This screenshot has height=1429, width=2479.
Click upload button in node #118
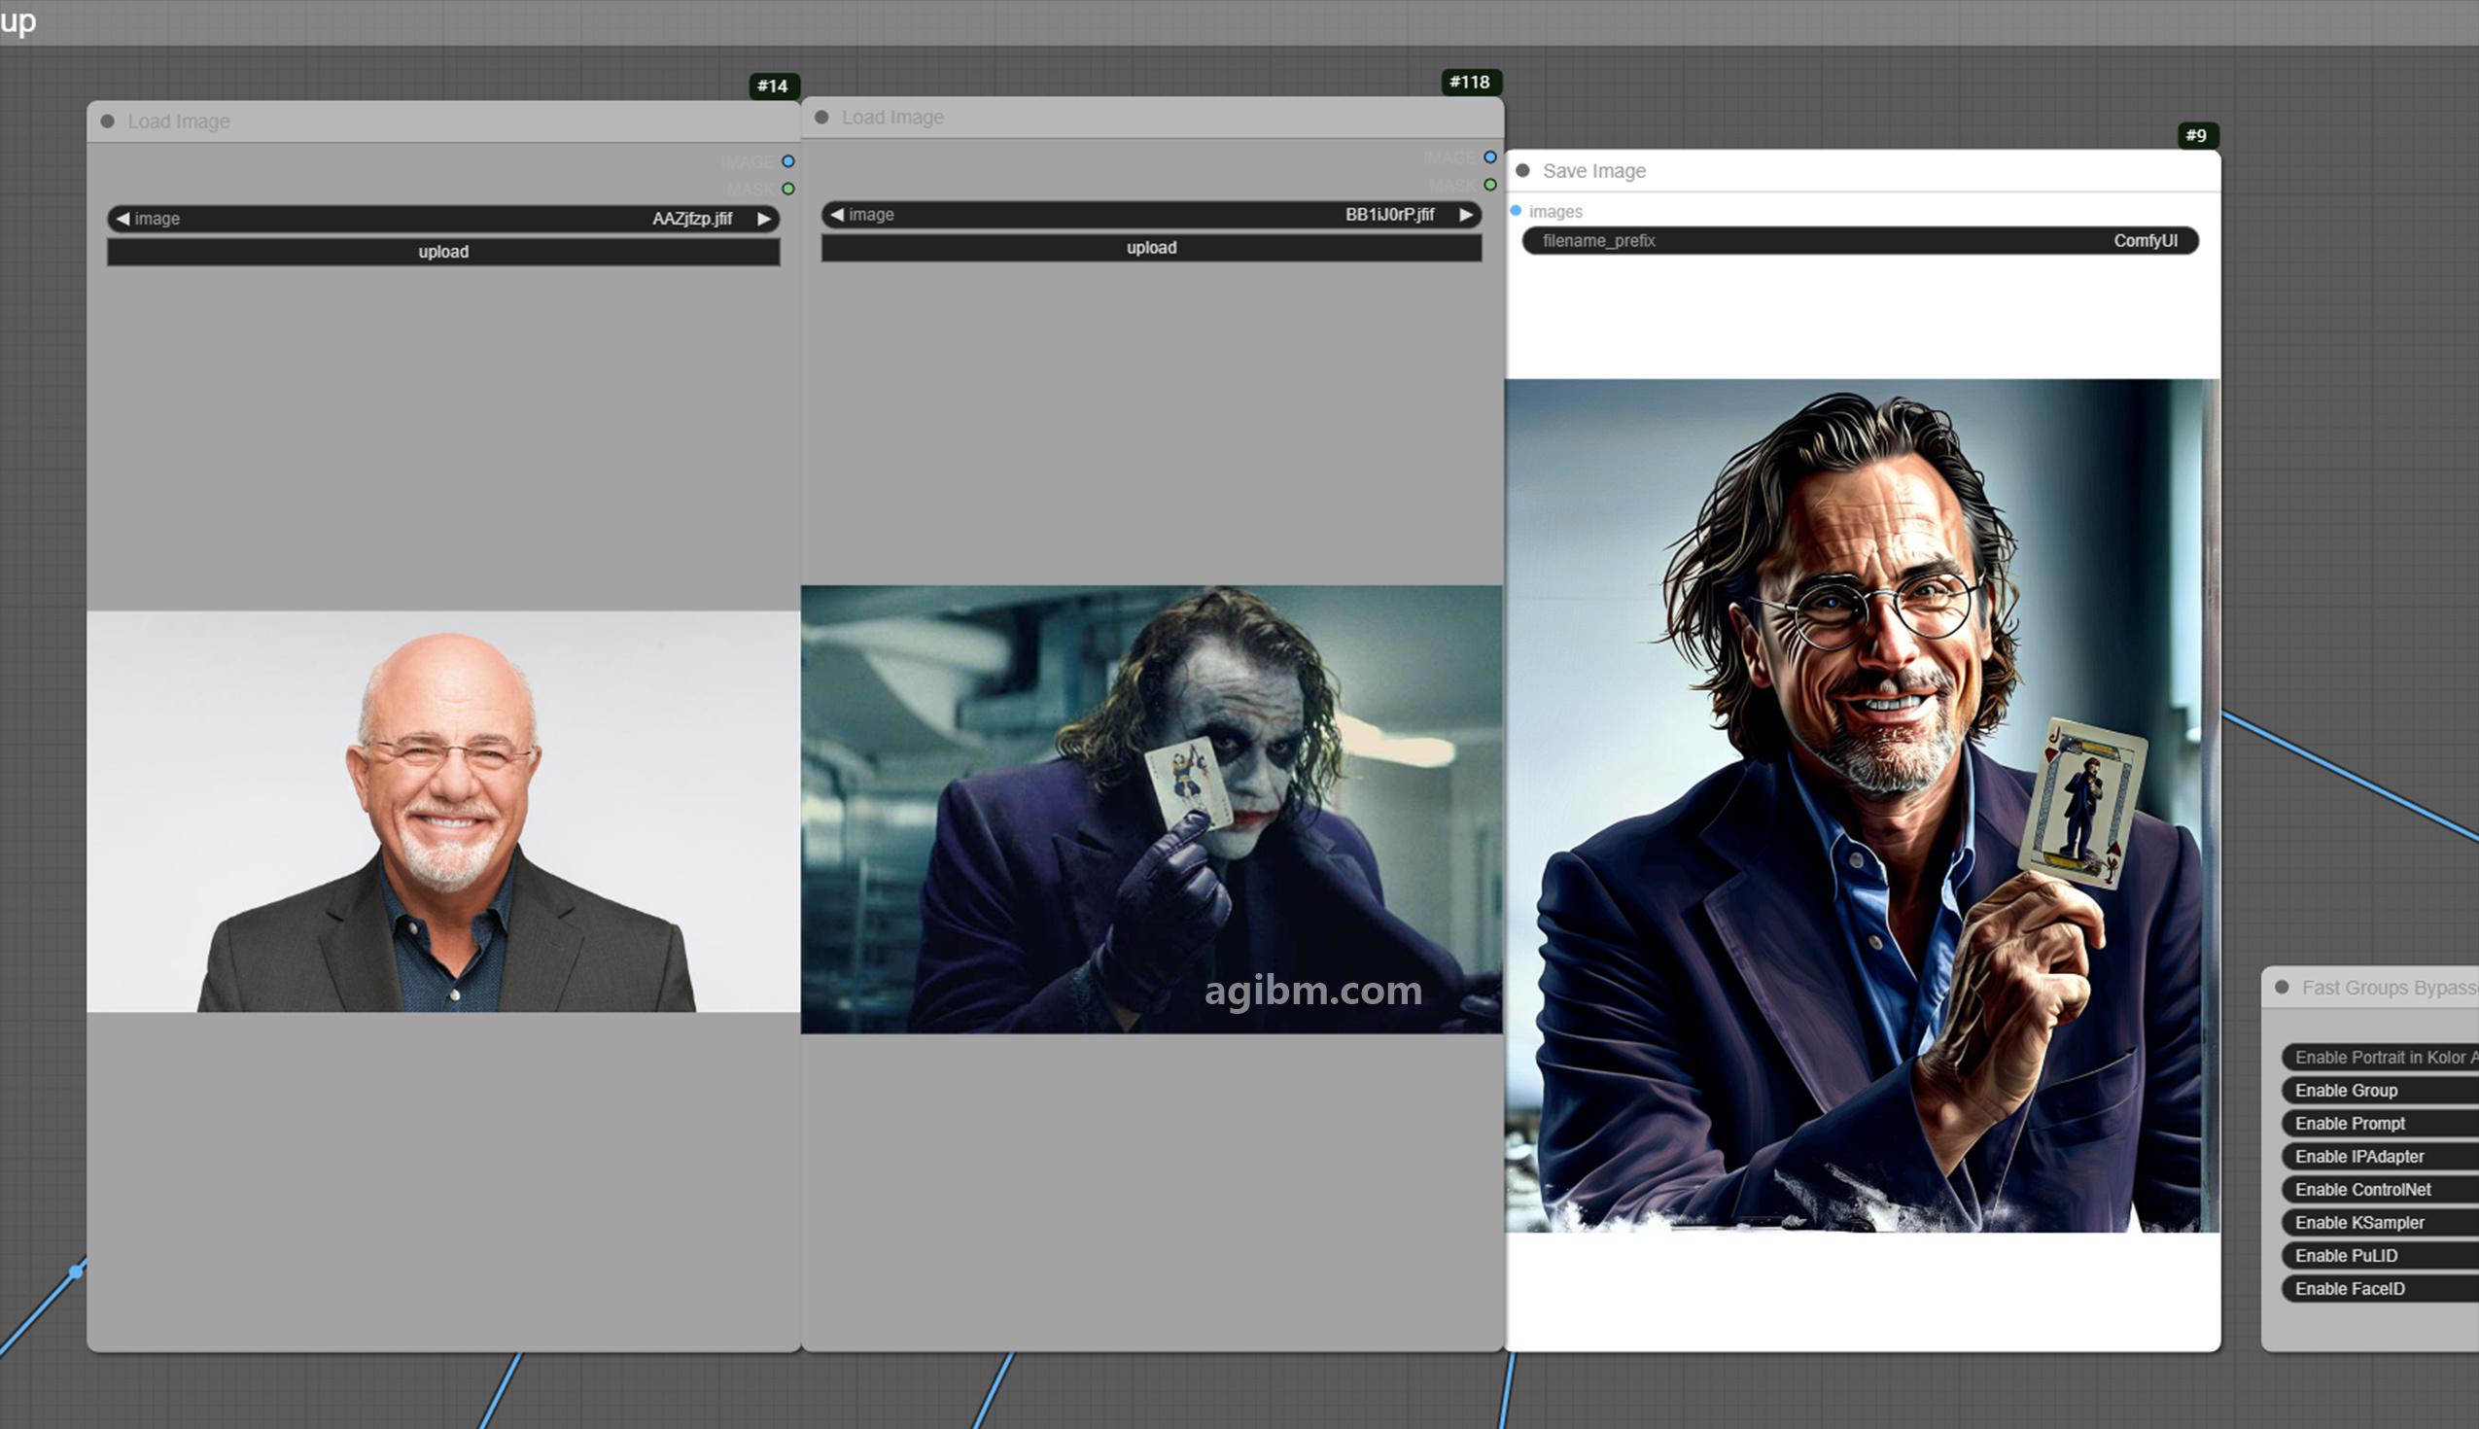1151,248
